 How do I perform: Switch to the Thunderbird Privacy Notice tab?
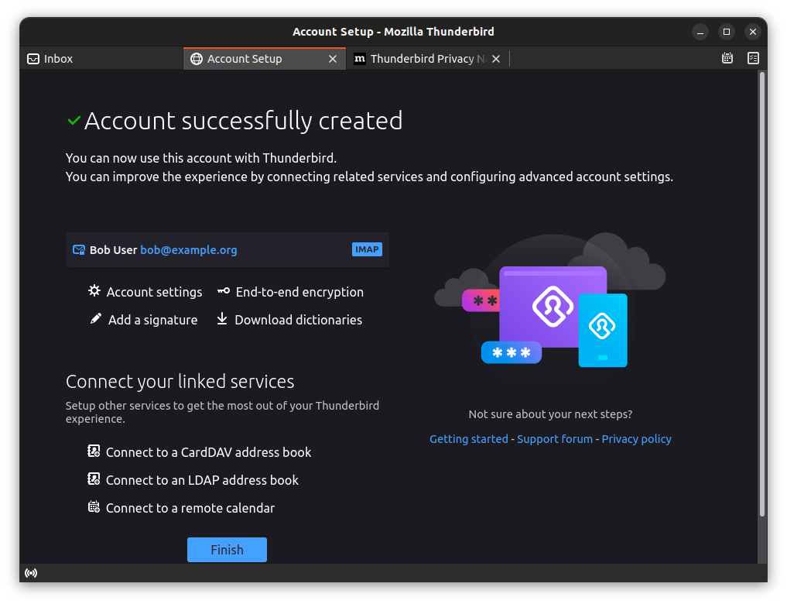click(422, 59)
